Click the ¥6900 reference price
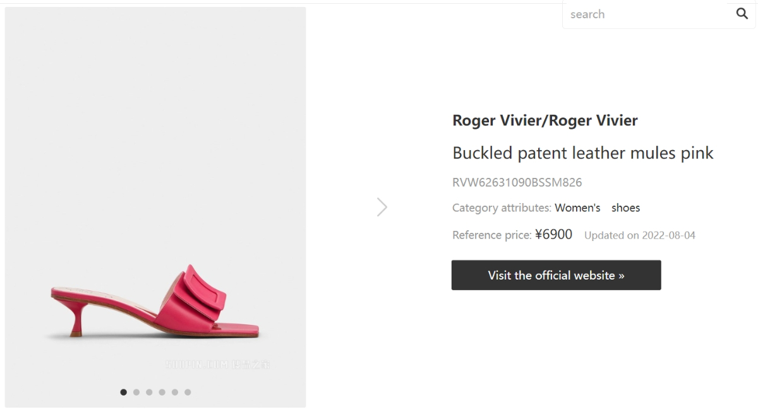 tap(553, 235)
